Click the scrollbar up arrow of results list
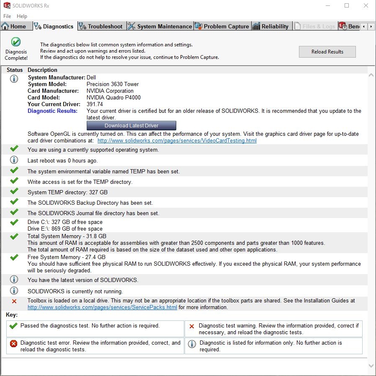The image size is (376, 376). pyautogui.click(x=371, y=75)
